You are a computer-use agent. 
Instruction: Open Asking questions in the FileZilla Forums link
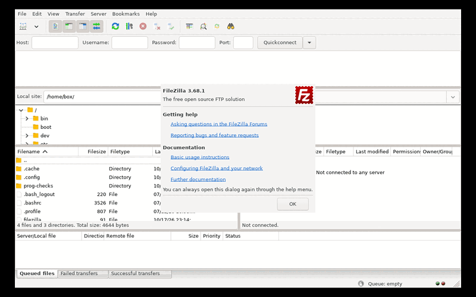[219, 124]
